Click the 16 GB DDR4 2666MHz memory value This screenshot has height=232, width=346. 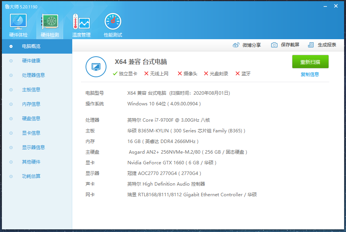pyautogui.click(x=163, y=141)
